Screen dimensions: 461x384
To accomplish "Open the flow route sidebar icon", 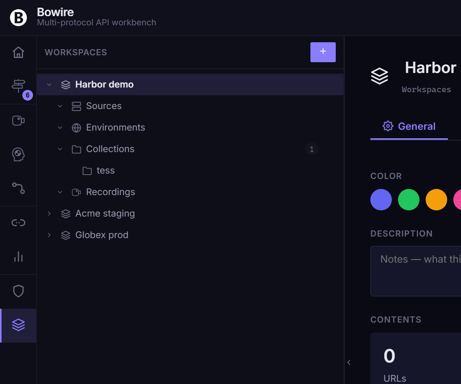I will tap(18, 188).
